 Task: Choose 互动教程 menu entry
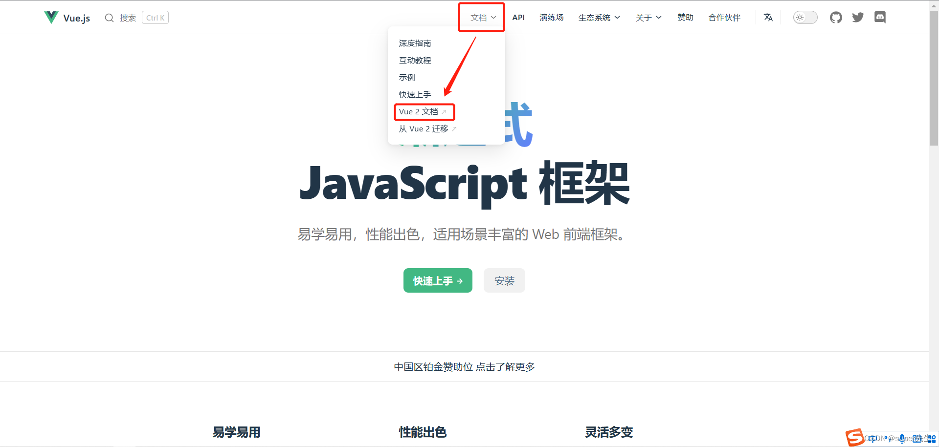click(415, 61)
